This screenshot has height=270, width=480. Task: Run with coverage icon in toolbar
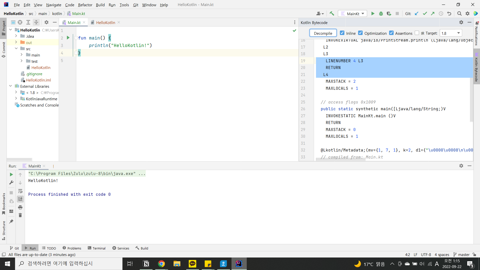[x=389, y=13]
